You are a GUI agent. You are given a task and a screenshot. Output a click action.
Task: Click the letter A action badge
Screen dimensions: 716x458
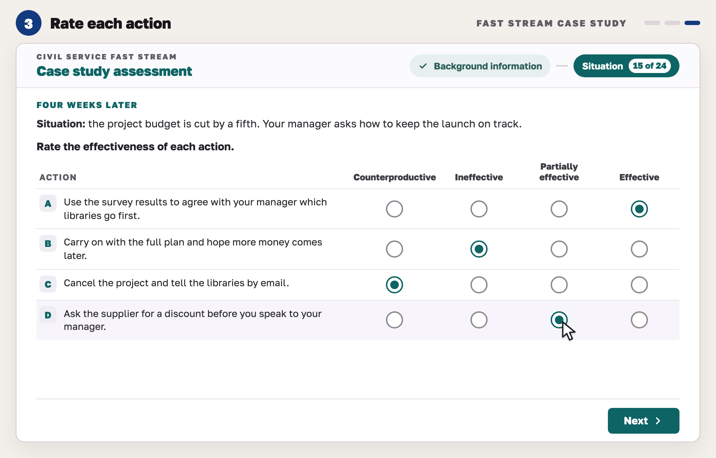click(48, 204)
